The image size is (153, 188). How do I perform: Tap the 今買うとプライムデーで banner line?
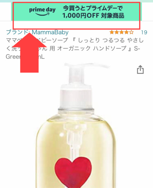click(x=93, y=8)
